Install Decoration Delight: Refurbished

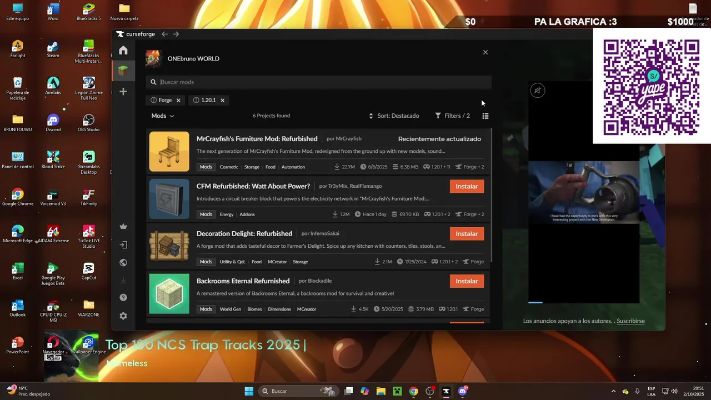point(467,234)
